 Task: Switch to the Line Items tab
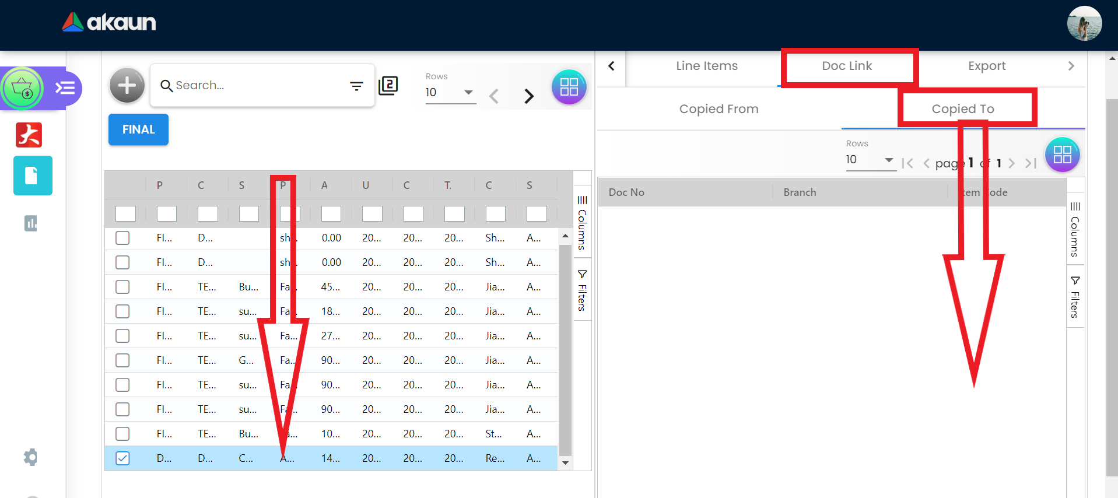[x=706, y=66]
